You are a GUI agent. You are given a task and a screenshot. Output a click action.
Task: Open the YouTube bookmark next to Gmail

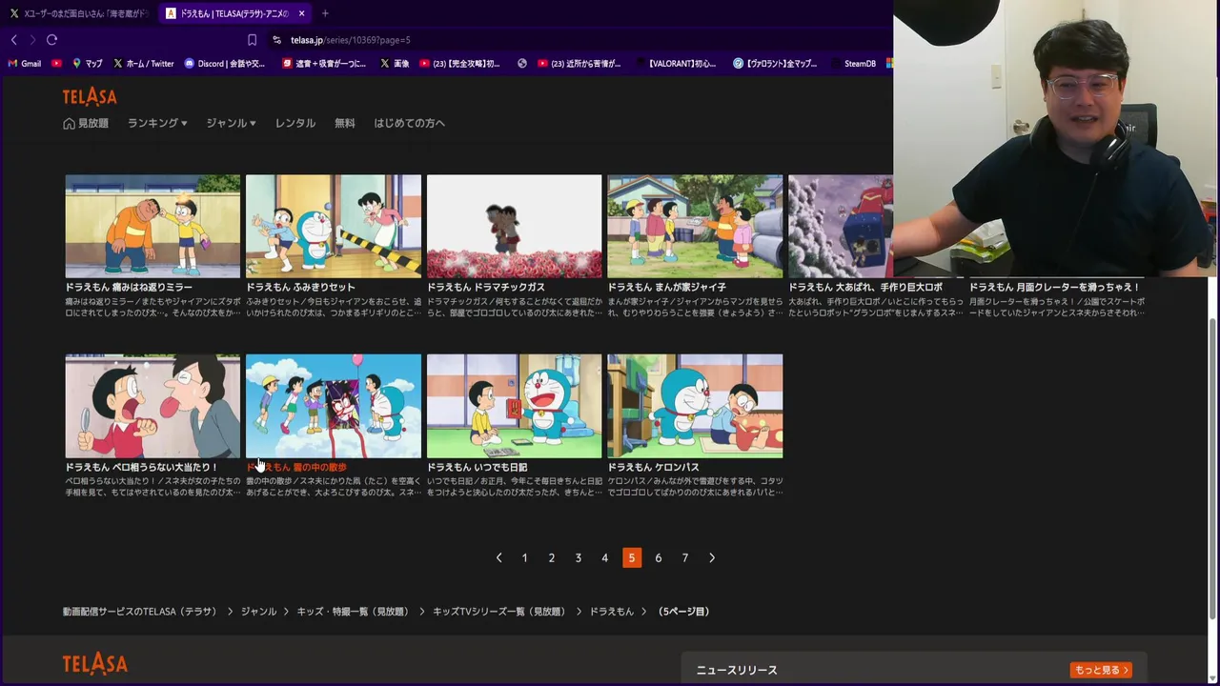point(57,64)
